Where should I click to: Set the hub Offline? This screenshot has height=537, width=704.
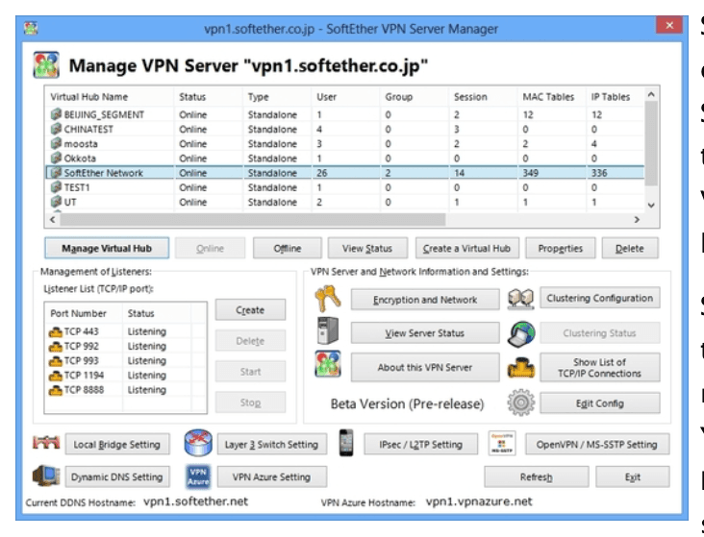tap(288, 248)
